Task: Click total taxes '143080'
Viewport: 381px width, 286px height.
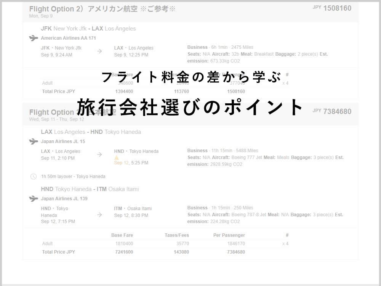Action: pos(181,252)
